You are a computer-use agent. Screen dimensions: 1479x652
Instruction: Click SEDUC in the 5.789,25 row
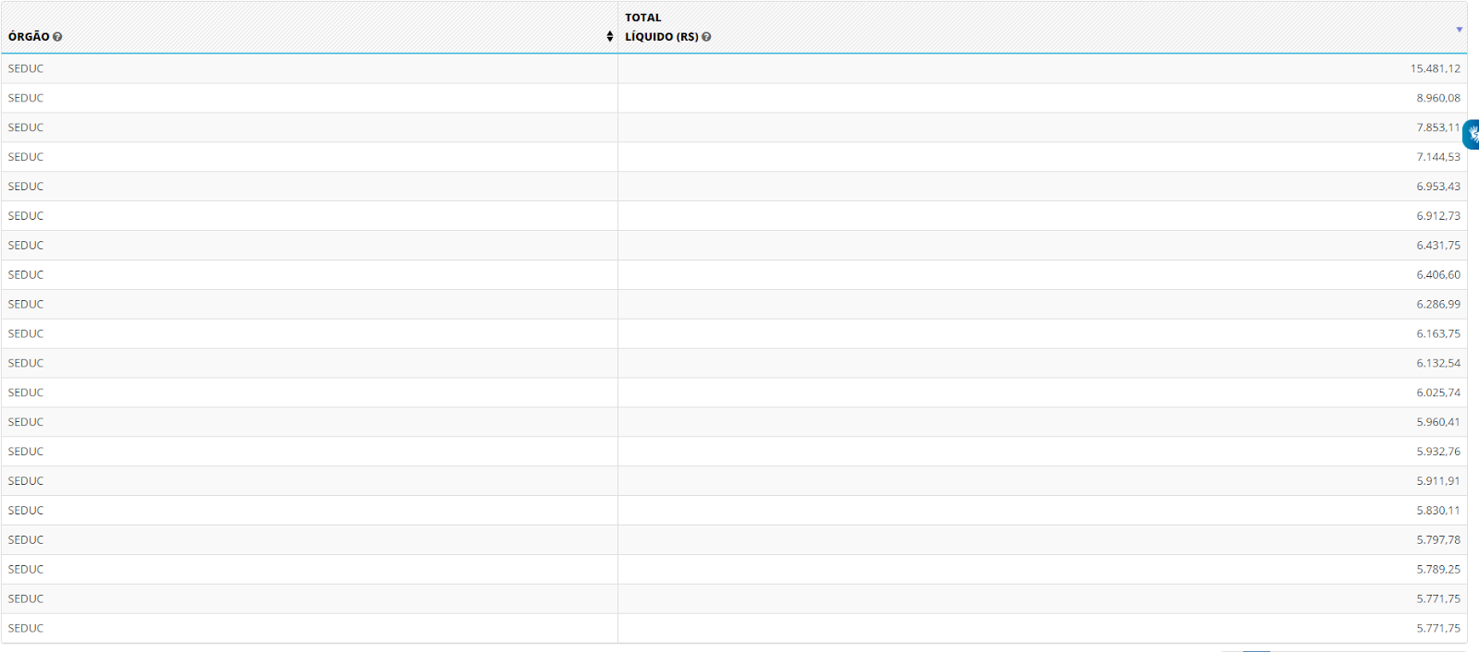click(26, 570)
